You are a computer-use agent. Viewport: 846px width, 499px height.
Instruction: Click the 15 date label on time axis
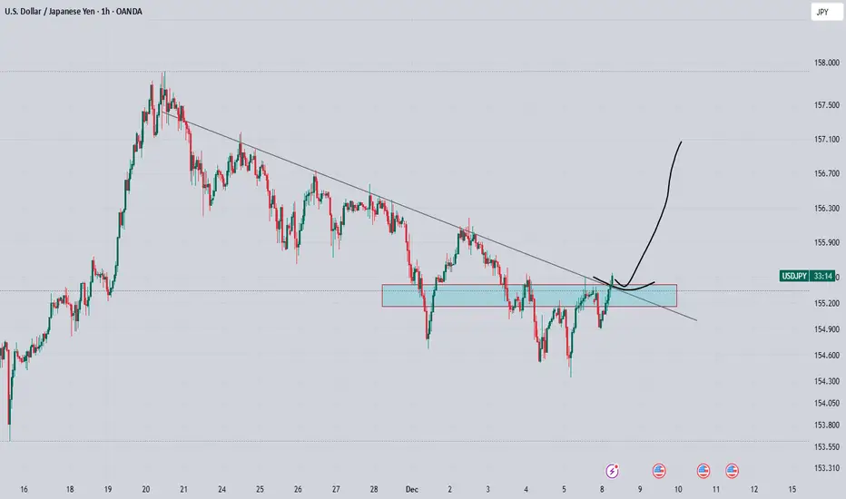(792, 489)
